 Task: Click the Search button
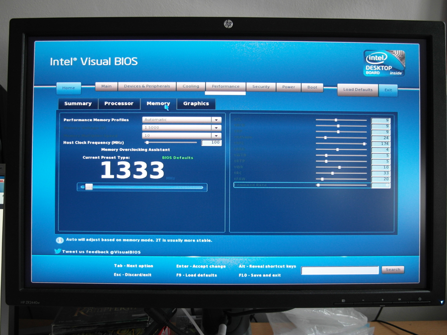click(393, 269)
